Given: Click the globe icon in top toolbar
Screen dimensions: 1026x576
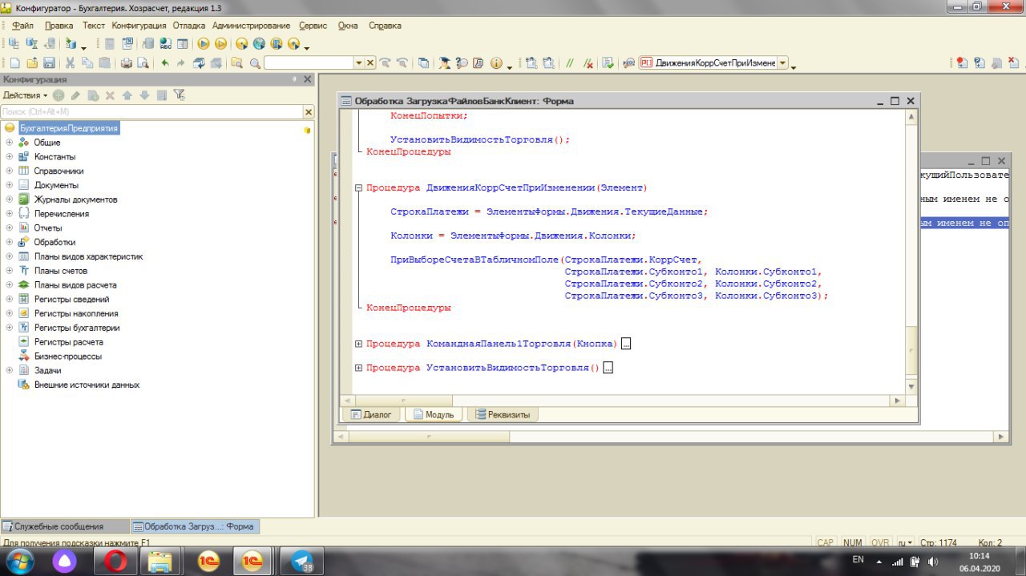Looking at the screenshot, I should [258, 43].
